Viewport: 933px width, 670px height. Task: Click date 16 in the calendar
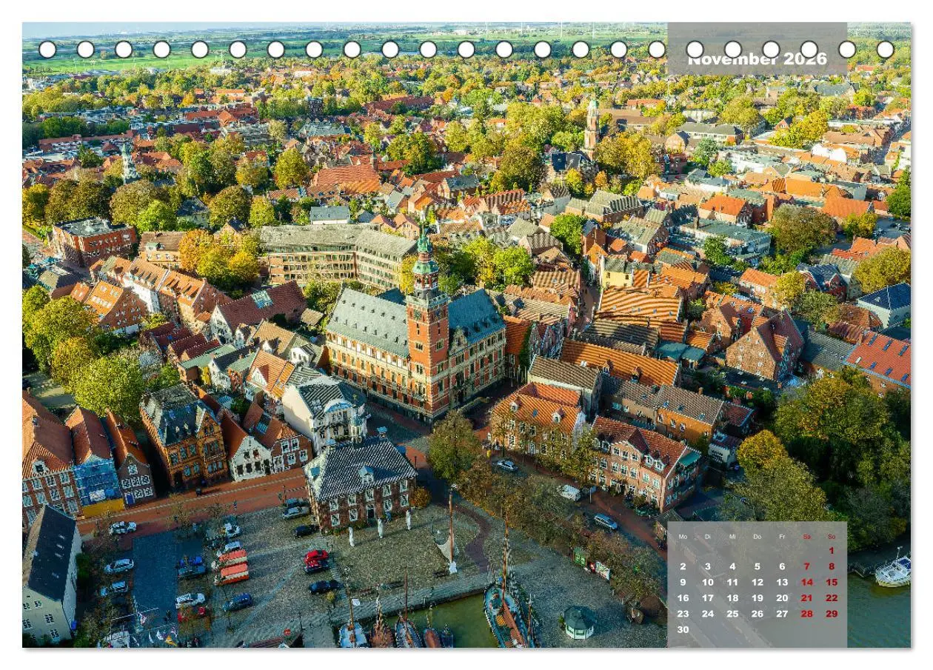(x=683, y=598)
